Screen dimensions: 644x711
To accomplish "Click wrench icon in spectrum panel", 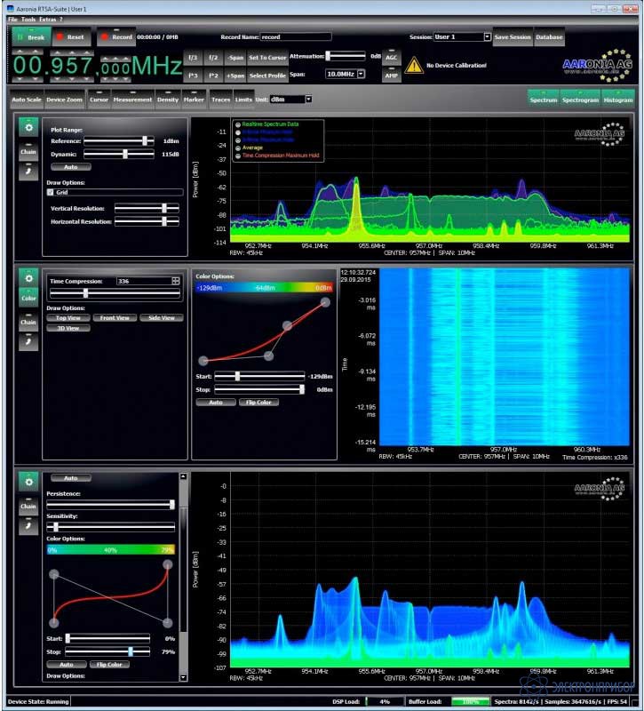I will point(28,170).
